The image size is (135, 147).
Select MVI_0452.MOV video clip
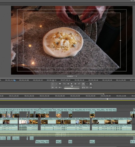pos(98,121)
